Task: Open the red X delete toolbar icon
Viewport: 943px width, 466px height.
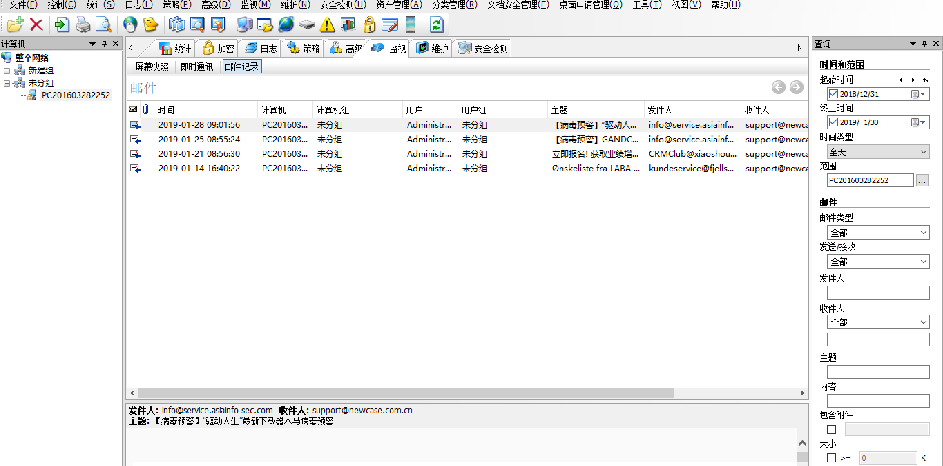Action: pyautogui.click(x=36, y=24)
